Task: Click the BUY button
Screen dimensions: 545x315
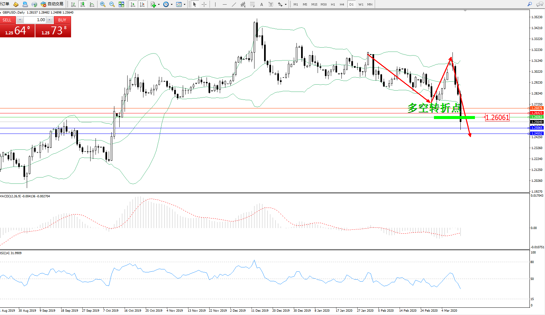Action: [x=62, y=20]
